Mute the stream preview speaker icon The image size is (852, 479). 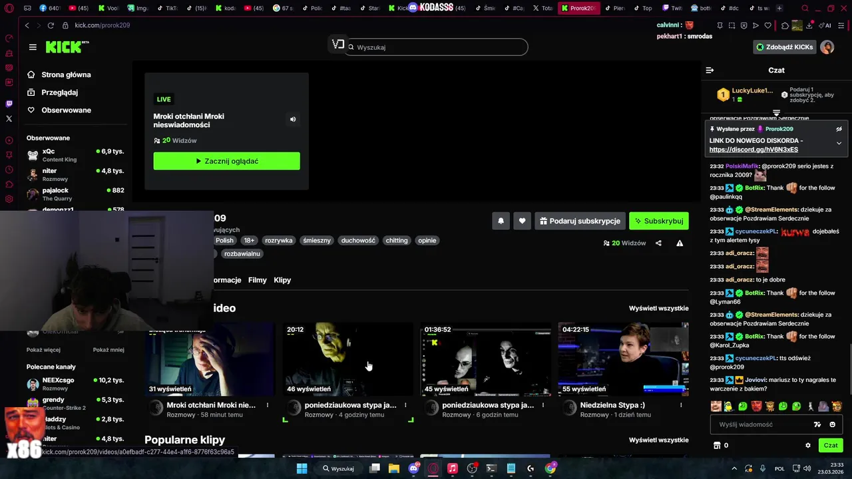(x=292, y=120)
